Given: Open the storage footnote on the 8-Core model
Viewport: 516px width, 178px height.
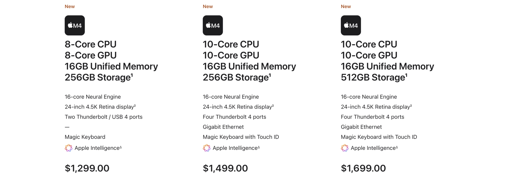Looking at the screenshot, I should pyautogui.click(x=132, y=75).
